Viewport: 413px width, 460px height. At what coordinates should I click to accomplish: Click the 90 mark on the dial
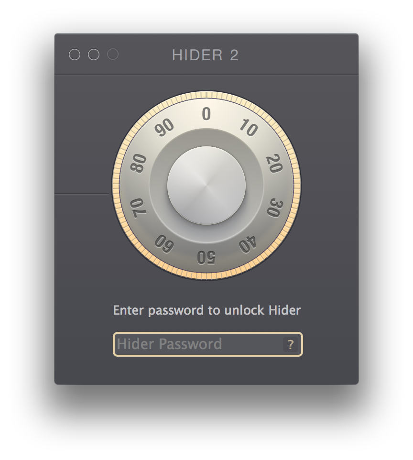point(164,128)
